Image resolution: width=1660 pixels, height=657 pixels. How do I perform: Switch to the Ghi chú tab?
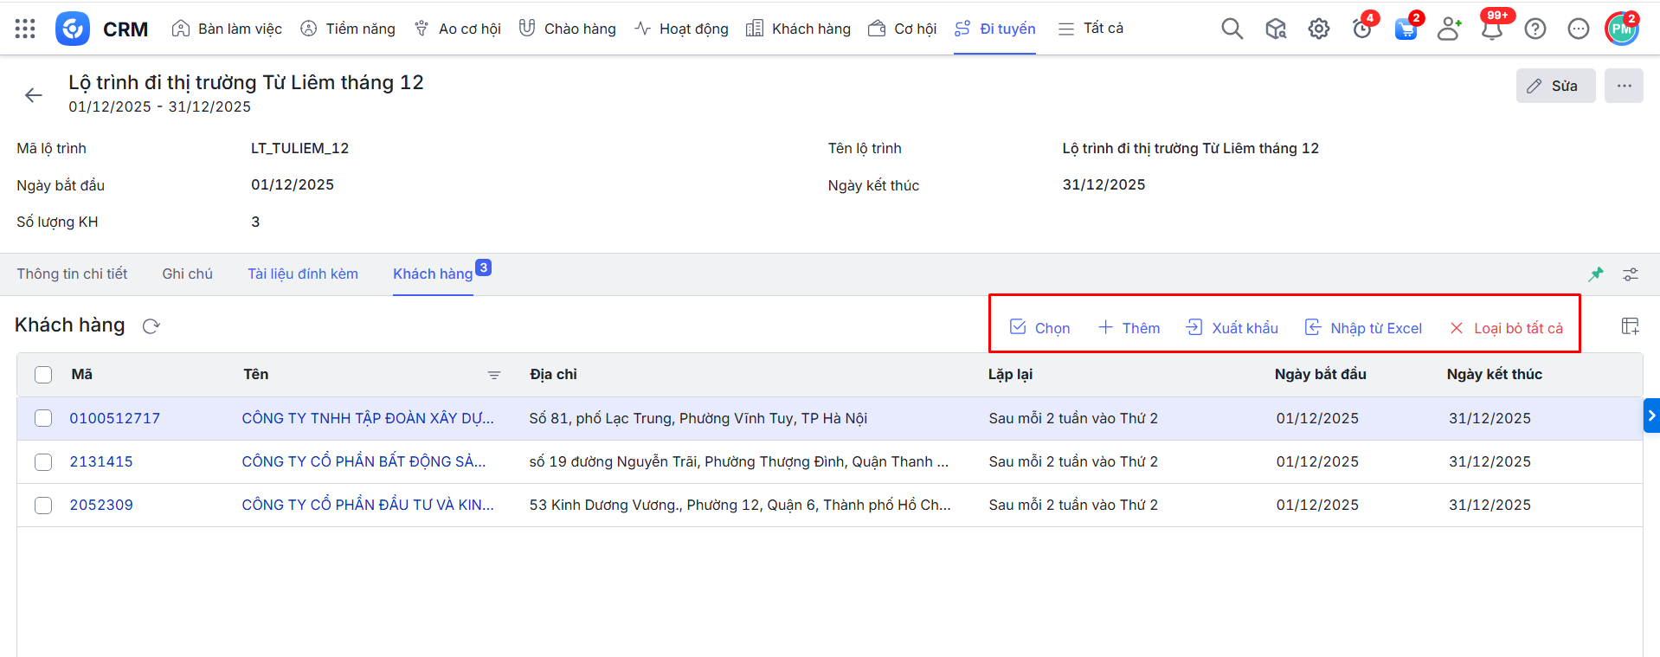(x=187, y=274)
